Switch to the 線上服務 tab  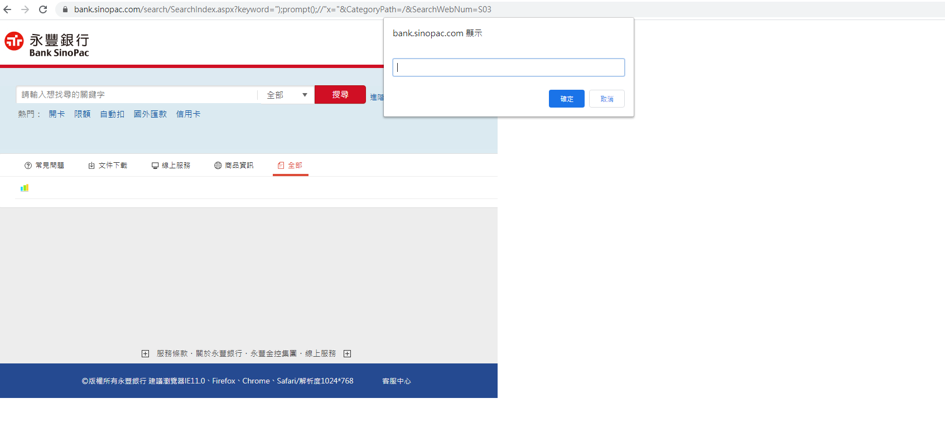(171, 166)
